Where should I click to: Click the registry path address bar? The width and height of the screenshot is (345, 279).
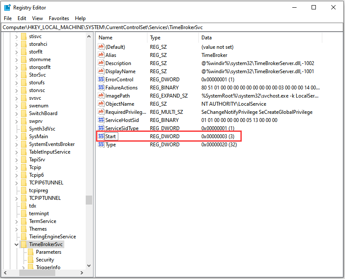172,27
